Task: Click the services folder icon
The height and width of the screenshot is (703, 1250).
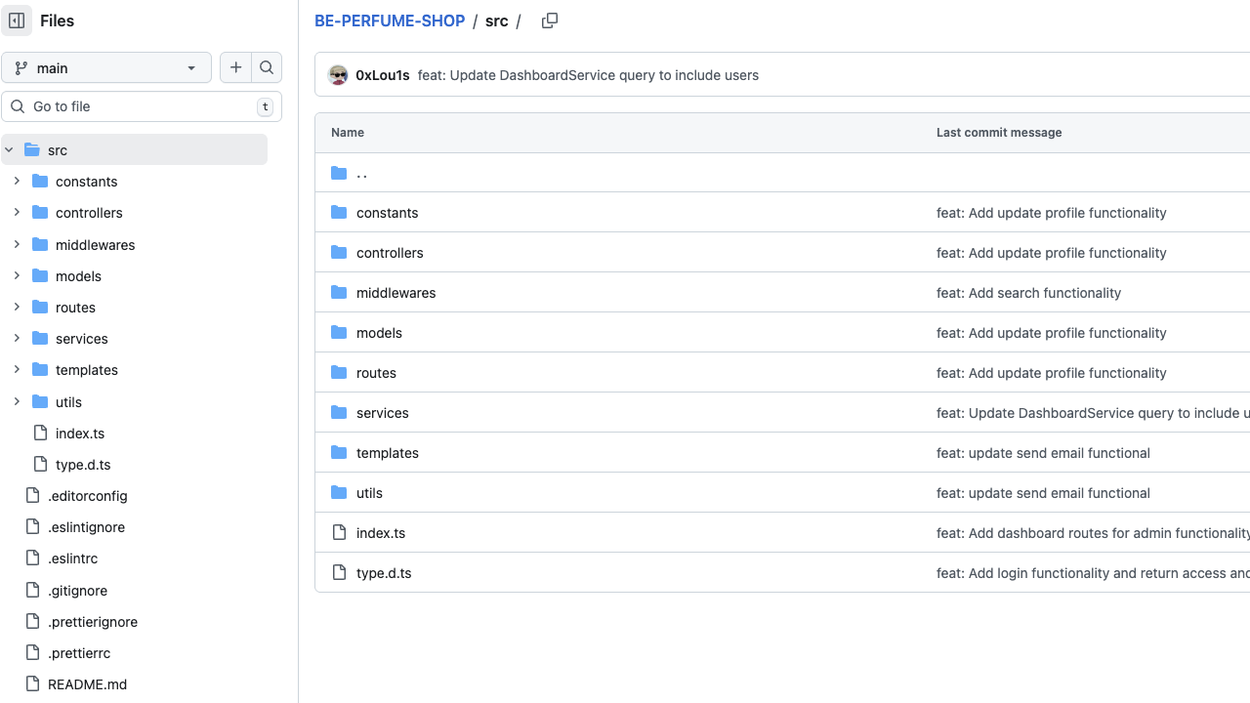Action: coord(339,412)
